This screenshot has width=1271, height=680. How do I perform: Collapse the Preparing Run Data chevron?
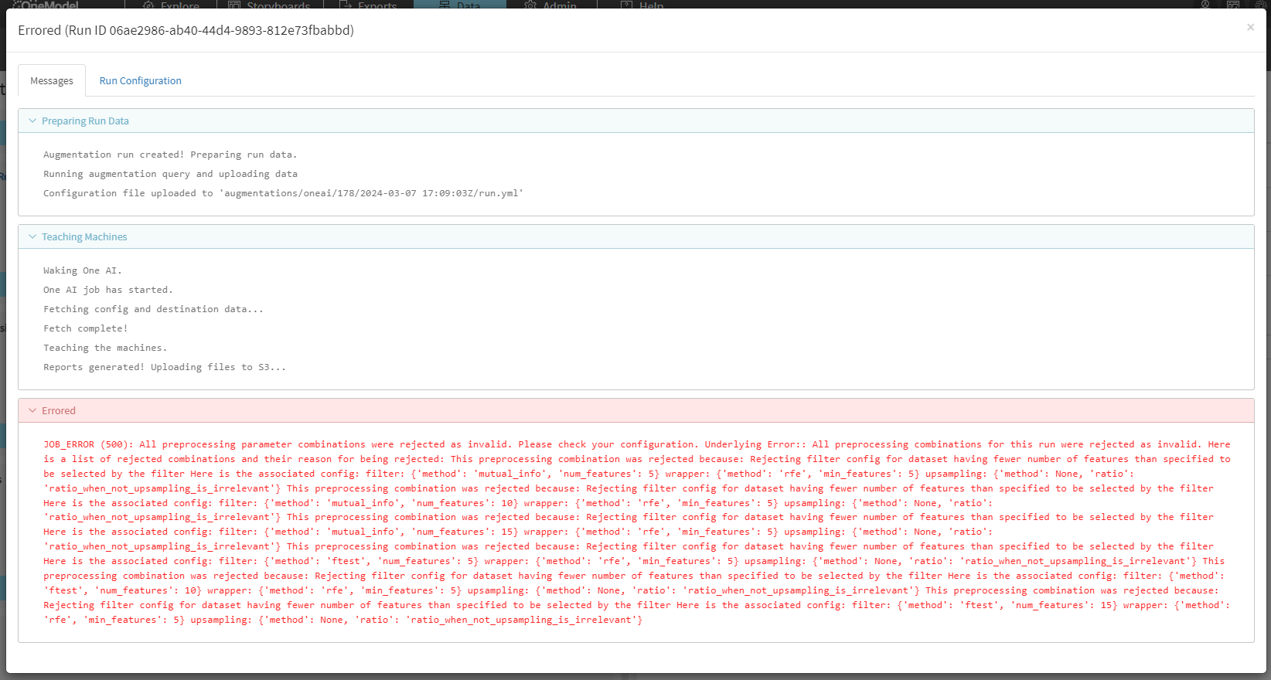coord(32,121)
